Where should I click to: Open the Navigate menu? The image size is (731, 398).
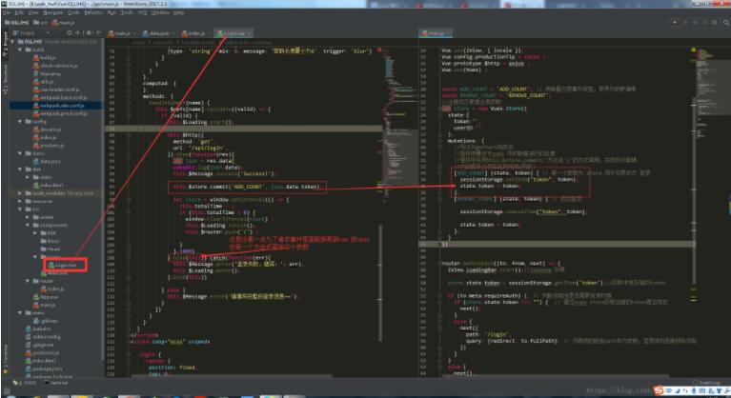pyautogui.click(x=52, y=12)
